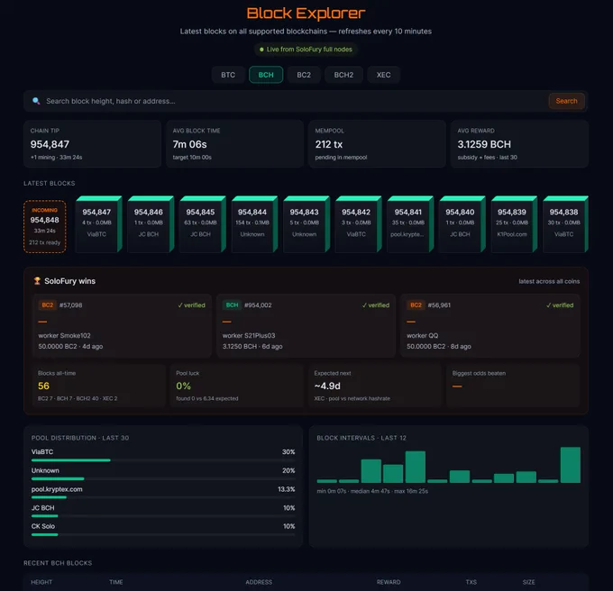This screenshot has width=613, height=591.
Task: Click the trophy icon beside SoloFury wins
Action: point(37,281)
